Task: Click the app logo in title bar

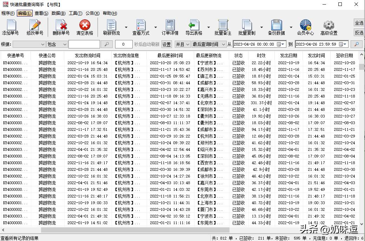Action: click(5, 5)
